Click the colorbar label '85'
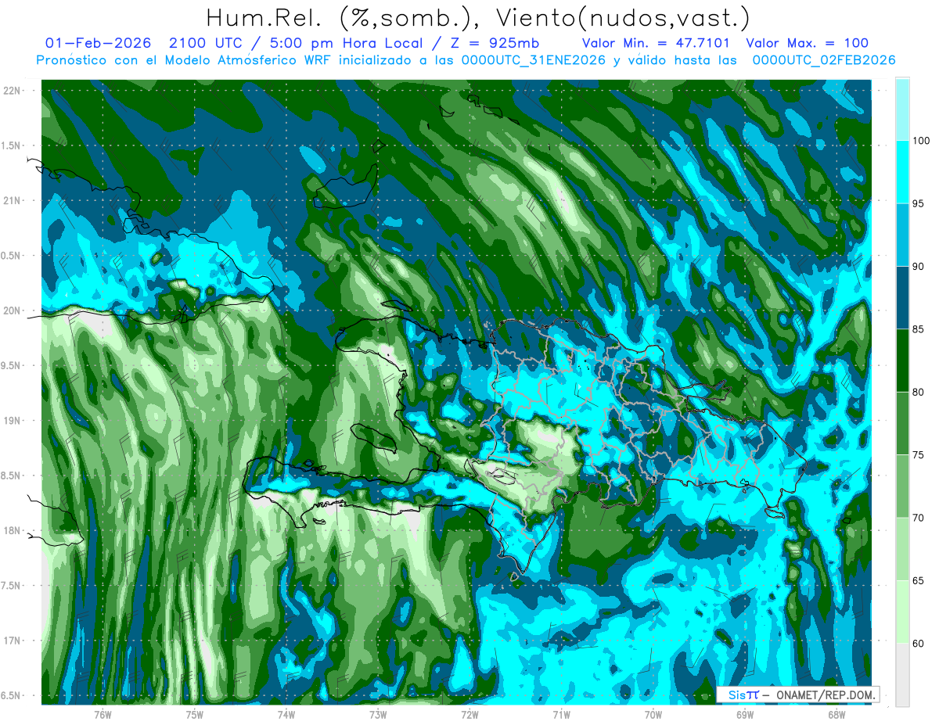Image resolution: width=939 pixels, height=725 pixels. pyautogui.click(x=920, y=329)
